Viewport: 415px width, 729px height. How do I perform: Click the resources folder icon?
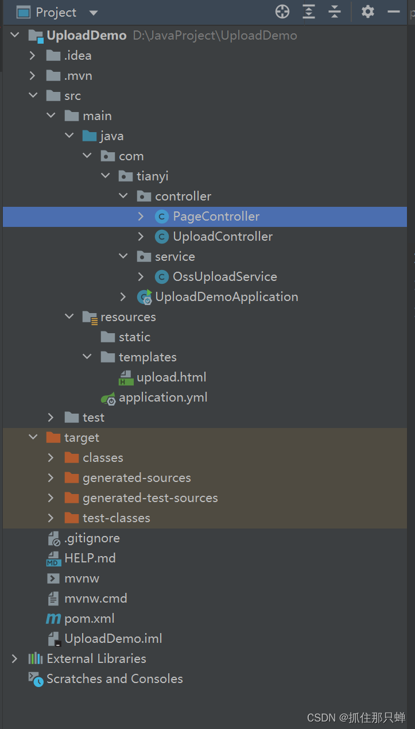(90, 317)
